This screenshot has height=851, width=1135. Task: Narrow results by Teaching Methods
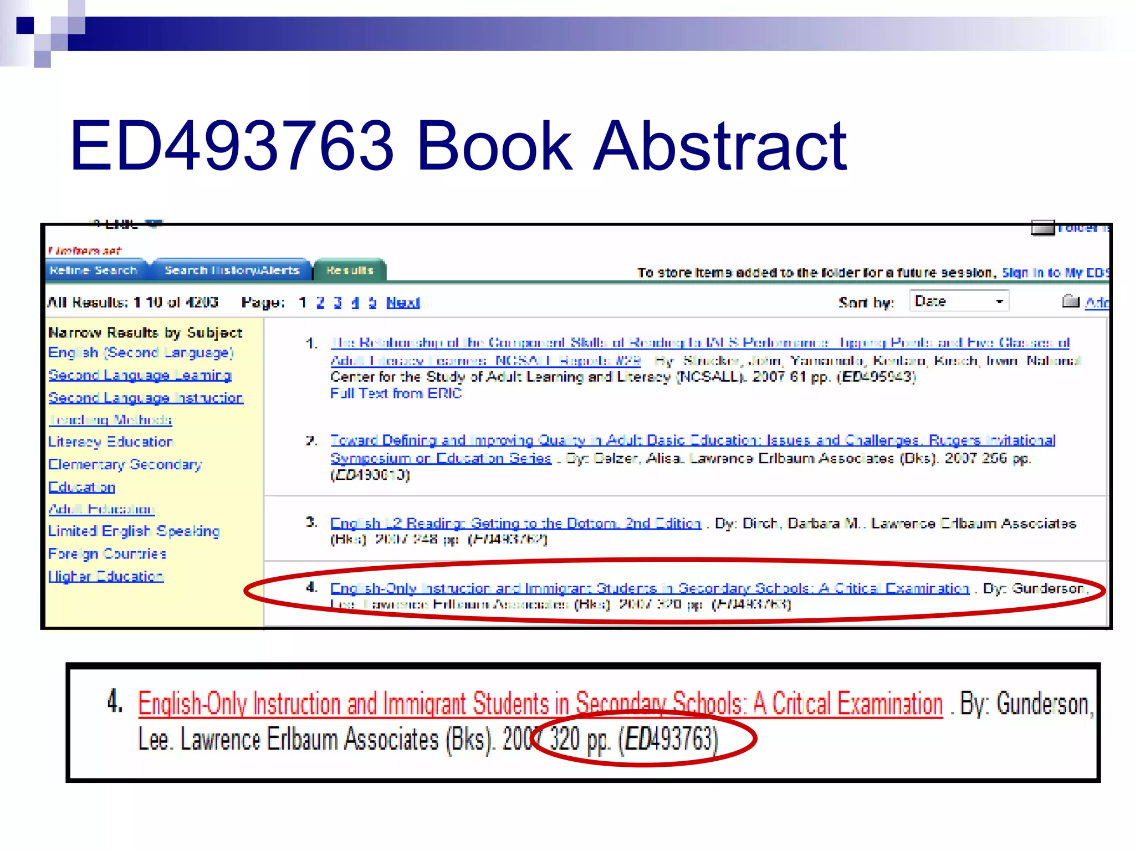click(x=110, y=420)
